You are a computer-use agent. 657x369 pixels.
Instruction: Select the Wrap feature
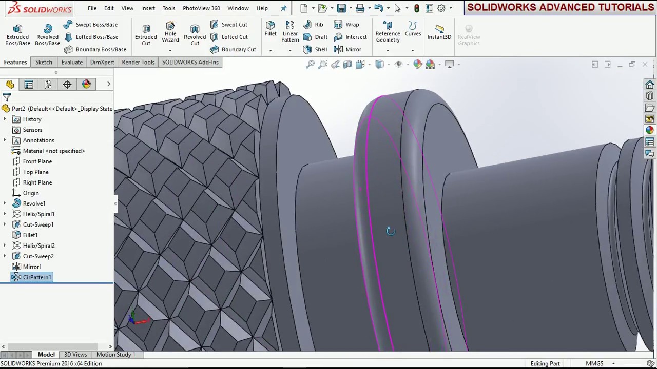(346, 25)
